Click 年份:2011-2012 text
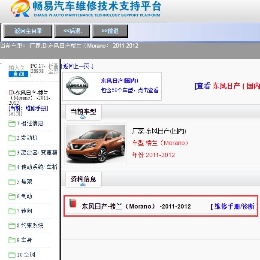 (153, 155)
